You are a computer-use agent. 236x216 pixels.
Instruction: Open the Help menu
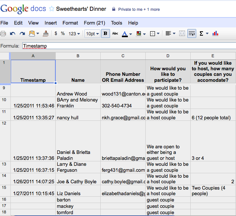(133, 23)
